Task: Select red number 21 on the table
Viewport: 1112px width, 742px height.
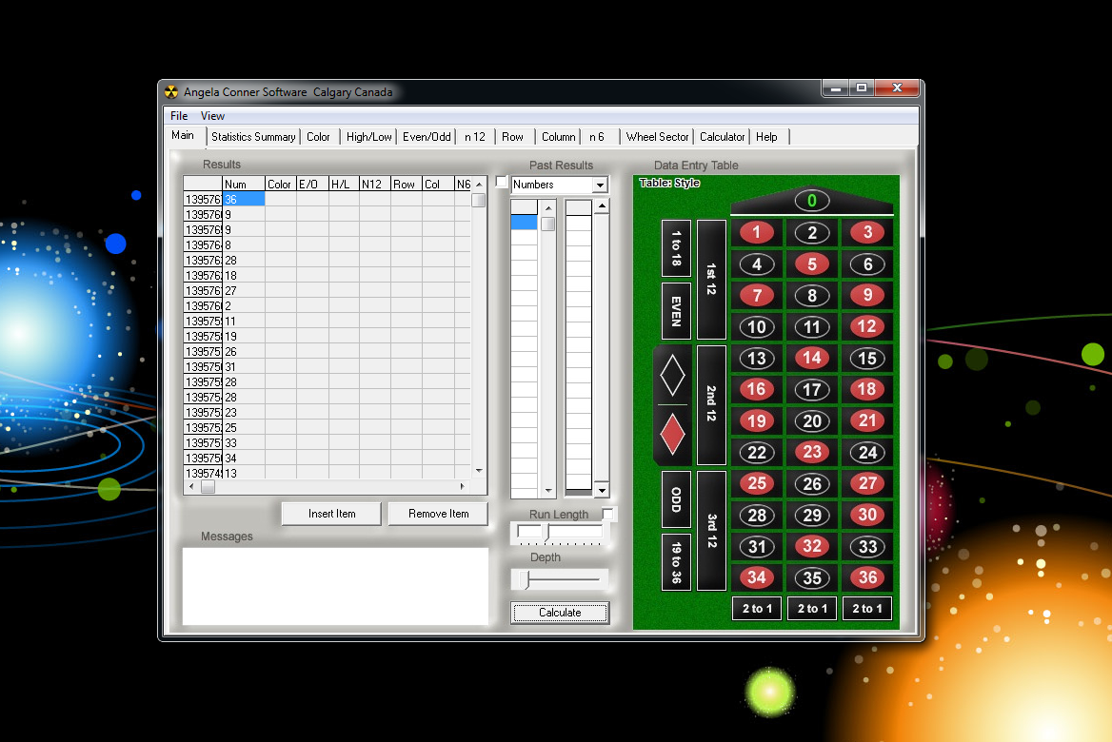Action: tap(866, 421)
